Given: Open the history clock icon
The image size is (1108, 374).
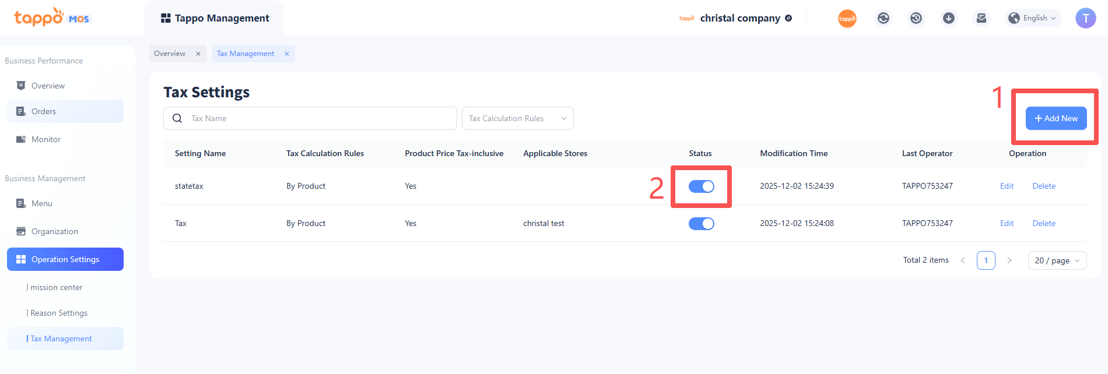Looking at the screenshot, I should [x=916, y=18].
